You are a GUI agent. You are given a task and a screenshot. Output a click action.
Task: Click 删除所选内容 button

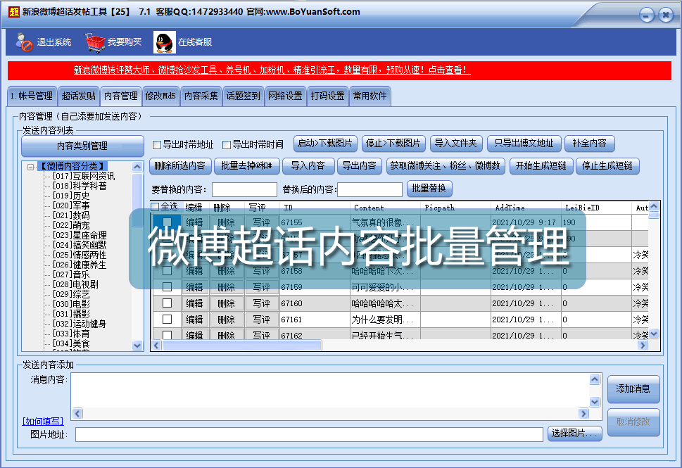click(180, 166)
